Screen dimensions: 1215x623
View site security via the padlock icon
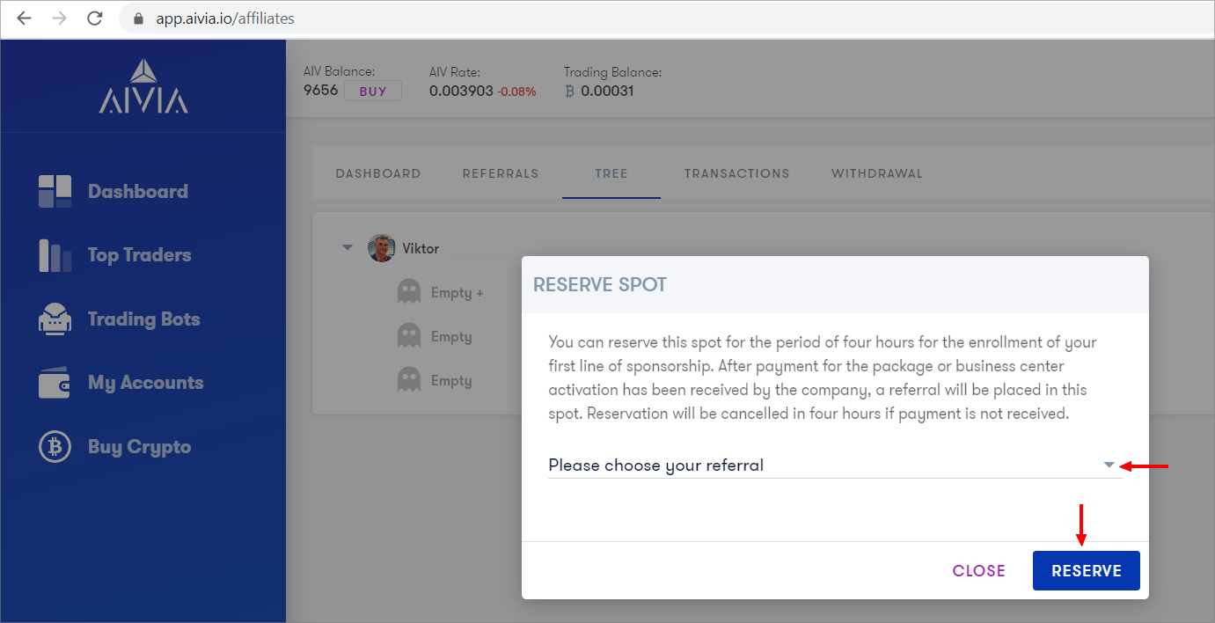(137, 18)
